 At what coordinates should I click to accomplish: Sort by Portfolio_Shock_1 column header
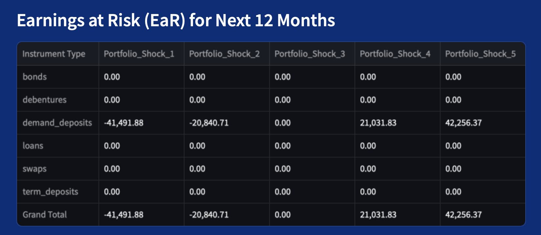point(139,54)
